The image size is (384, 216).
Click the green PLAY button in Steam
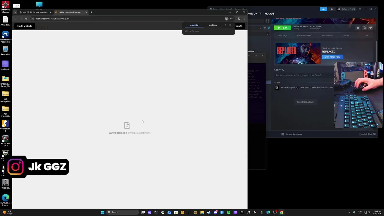[x=282, y=28]
